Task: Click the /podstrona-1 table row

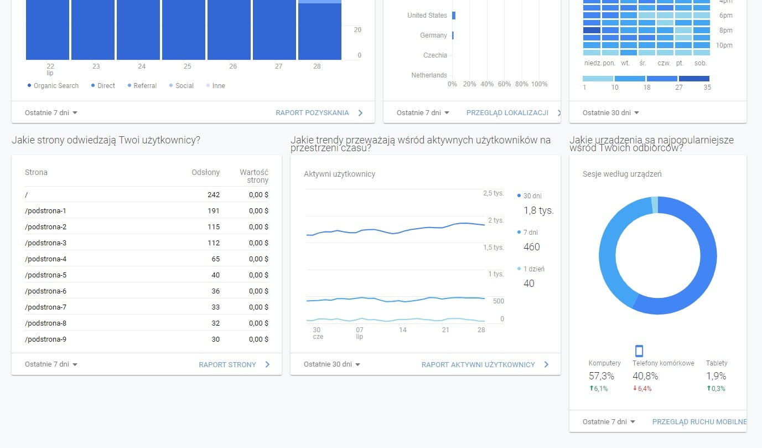Action: [x=147, y=211]
